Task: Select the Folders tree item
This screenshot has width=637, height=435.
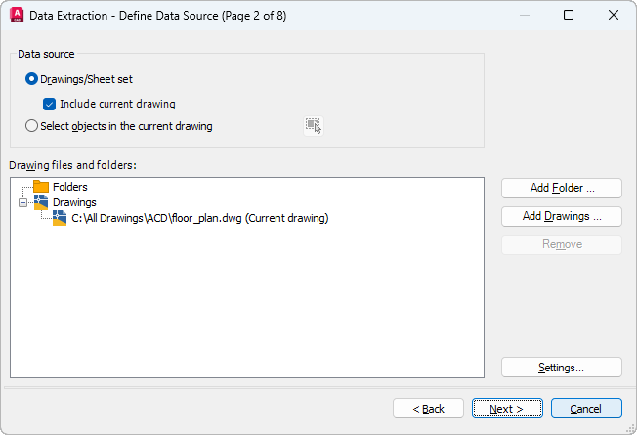Action: point(69,187)
